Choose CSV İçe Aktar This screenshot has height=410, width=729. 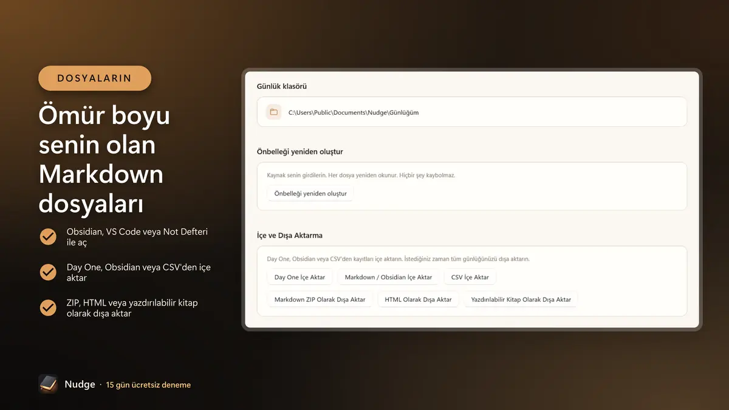[470, 277]
